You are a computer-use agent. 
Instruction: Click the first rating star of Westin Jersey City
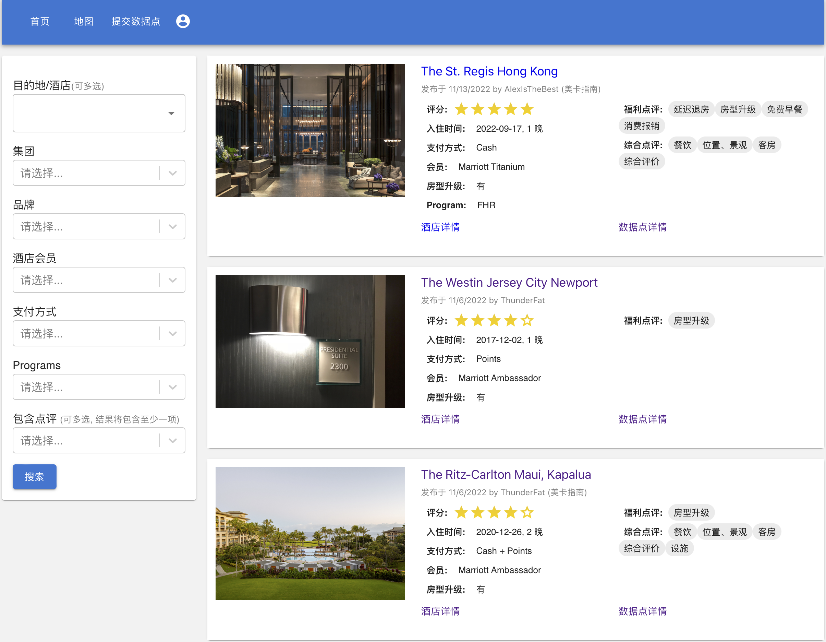(461, 321)
